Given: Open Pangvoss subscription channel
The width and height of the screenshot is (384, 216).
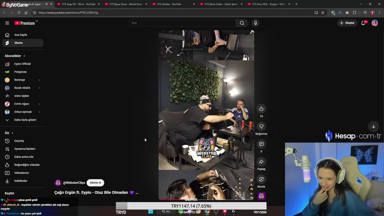Looking at the screenshot, I should click(23, 72).
